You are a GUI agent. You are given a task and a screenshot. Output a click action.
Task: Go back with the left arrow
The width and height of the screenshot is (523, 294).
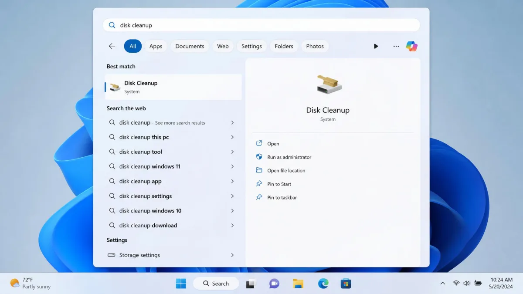click(112, 46)
